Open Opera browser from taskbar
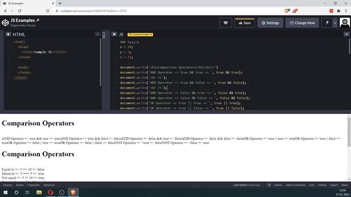This screenshot has width=351, height=197. [x=50, y=192]
